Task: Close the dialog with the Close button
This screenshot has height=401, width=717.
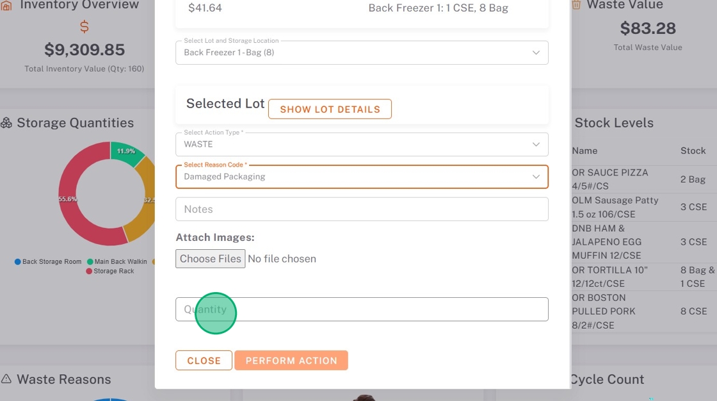Action: [204, 361]
